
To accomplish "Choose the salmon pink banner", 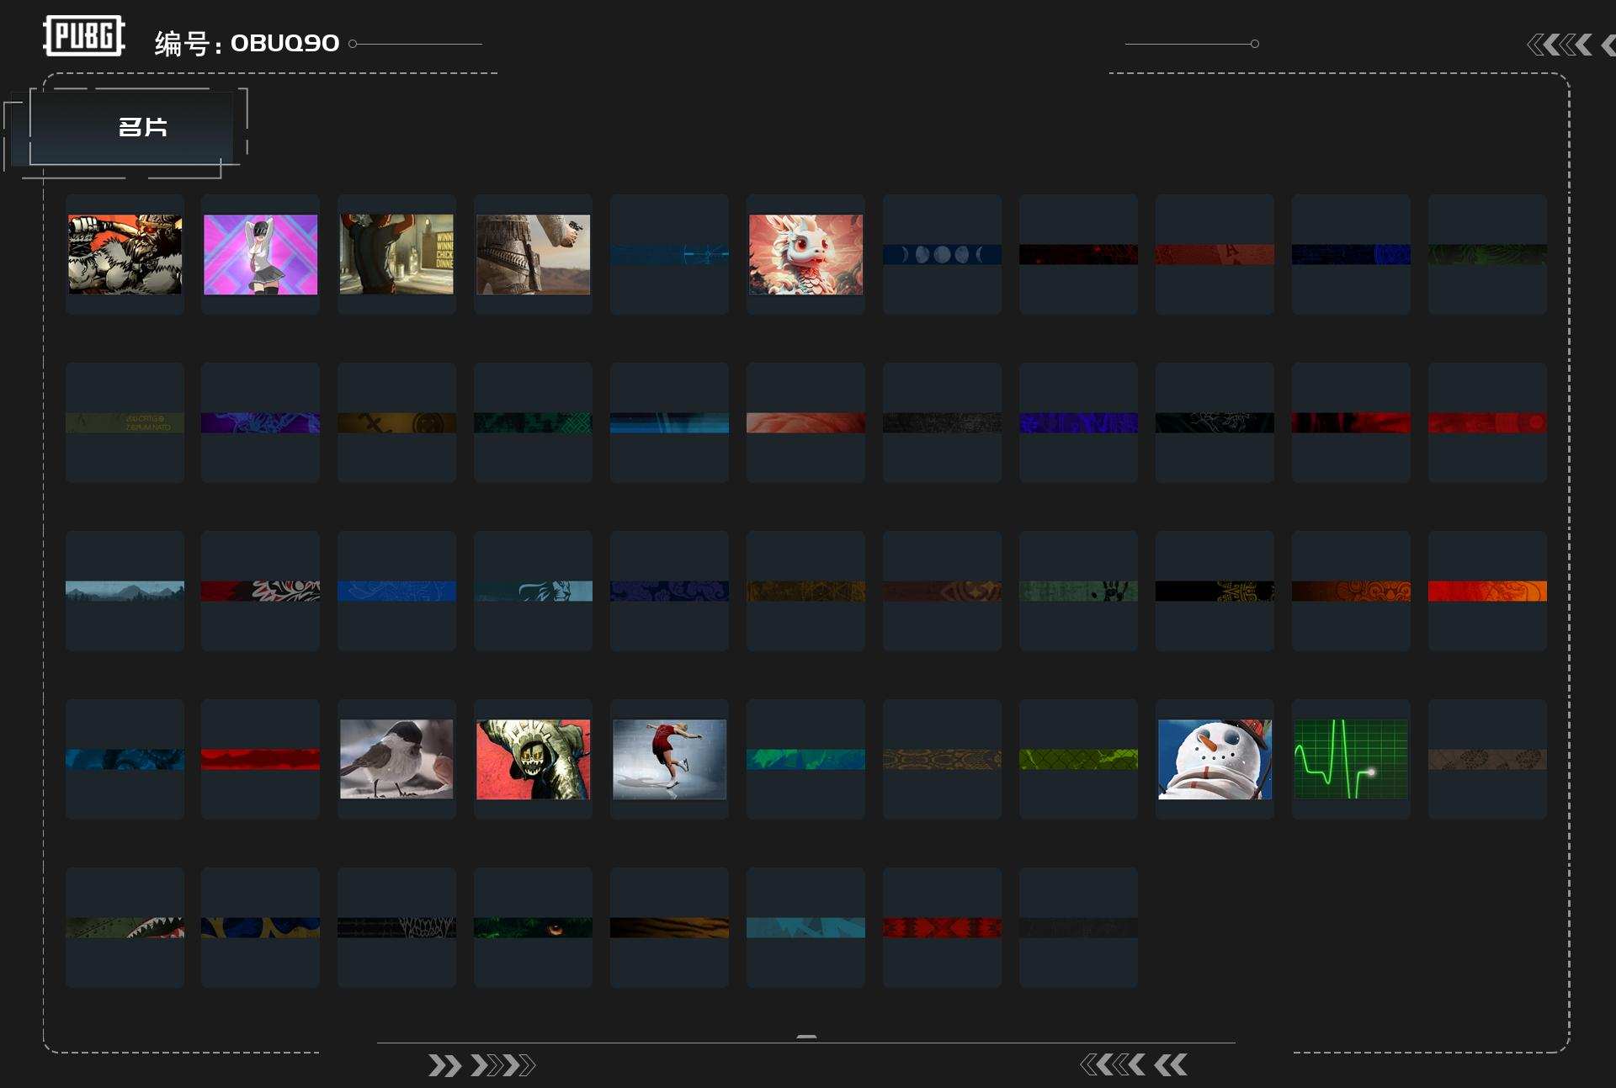I will coord(805,422).
